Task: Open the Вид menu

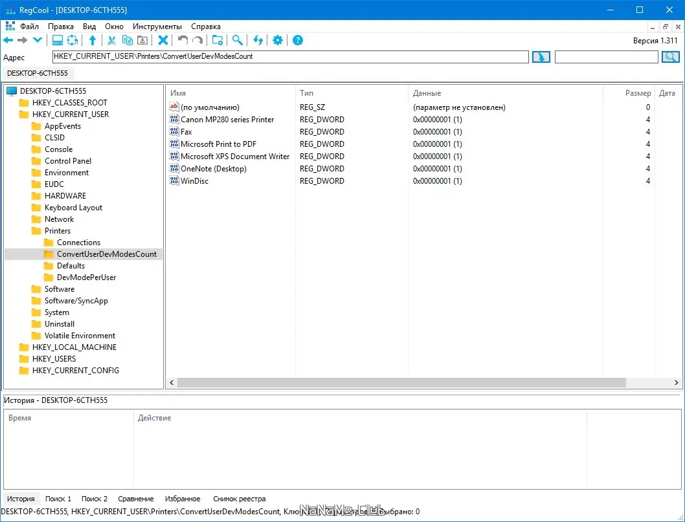Action: [x=89, y=27]
